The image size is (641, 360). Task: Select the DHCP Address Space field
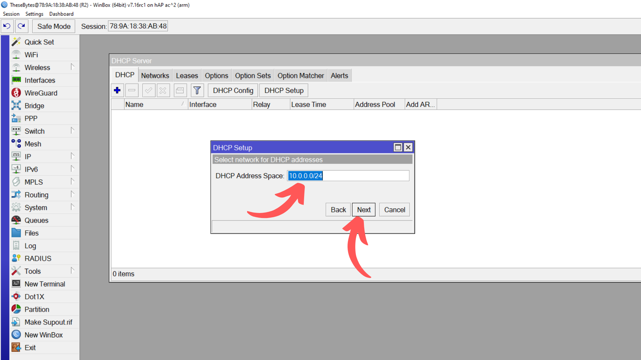click(348, 176)
